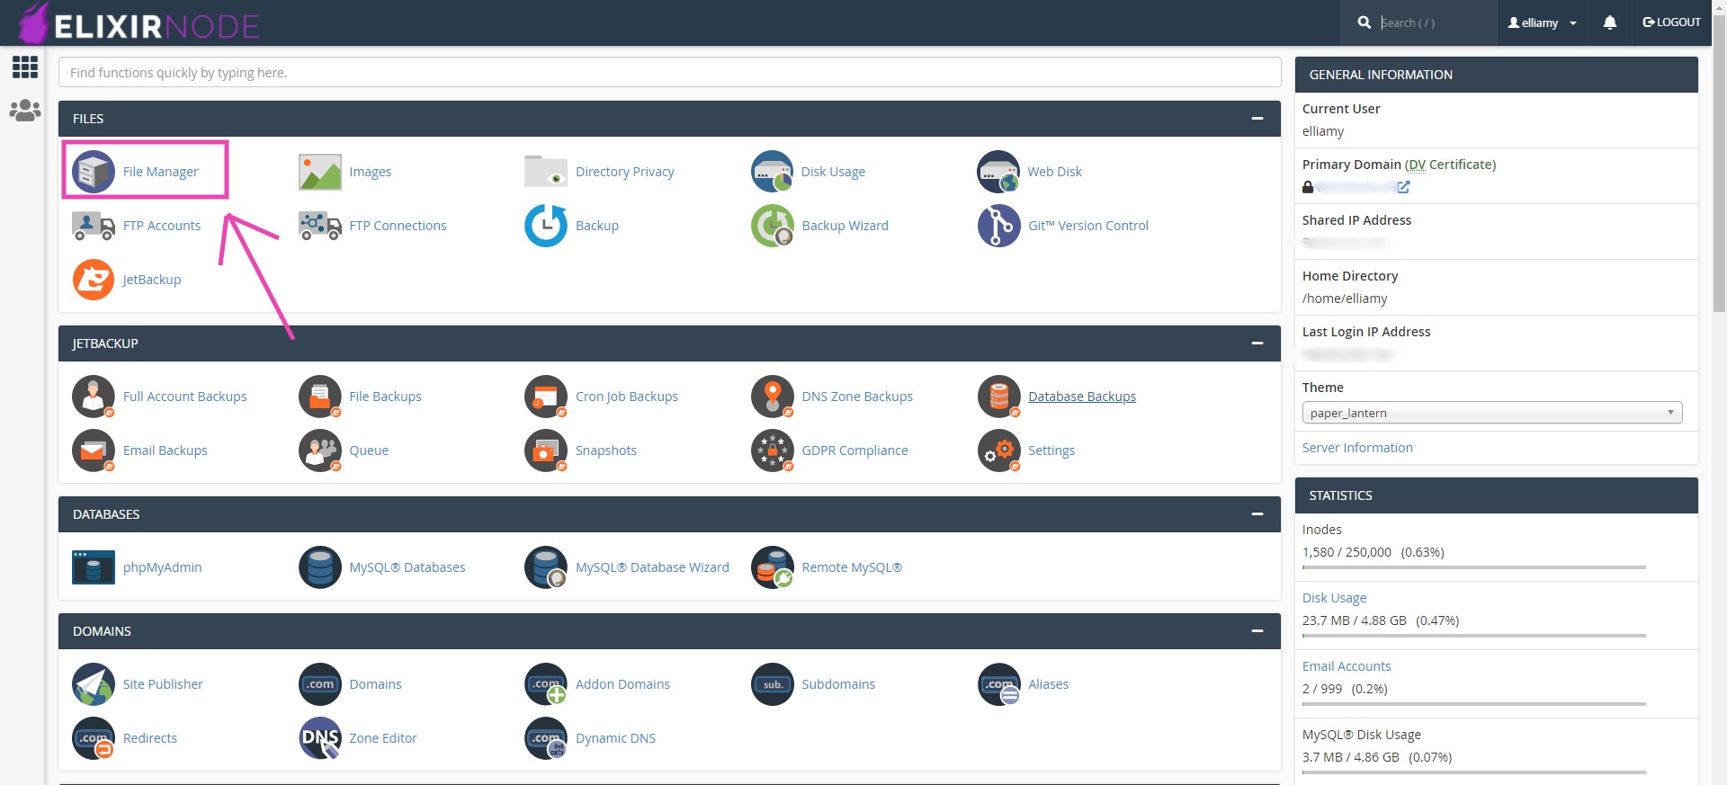Click the MySQL Database Wizard icon
This screenshot has height=785, width=1727.
coord(546,567)
